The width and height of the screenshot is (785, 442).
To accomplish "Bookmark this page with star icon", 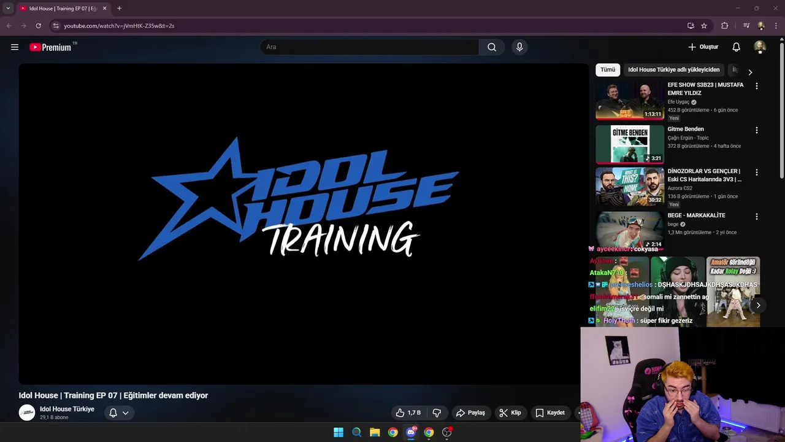I will click(x=704, y=26).
